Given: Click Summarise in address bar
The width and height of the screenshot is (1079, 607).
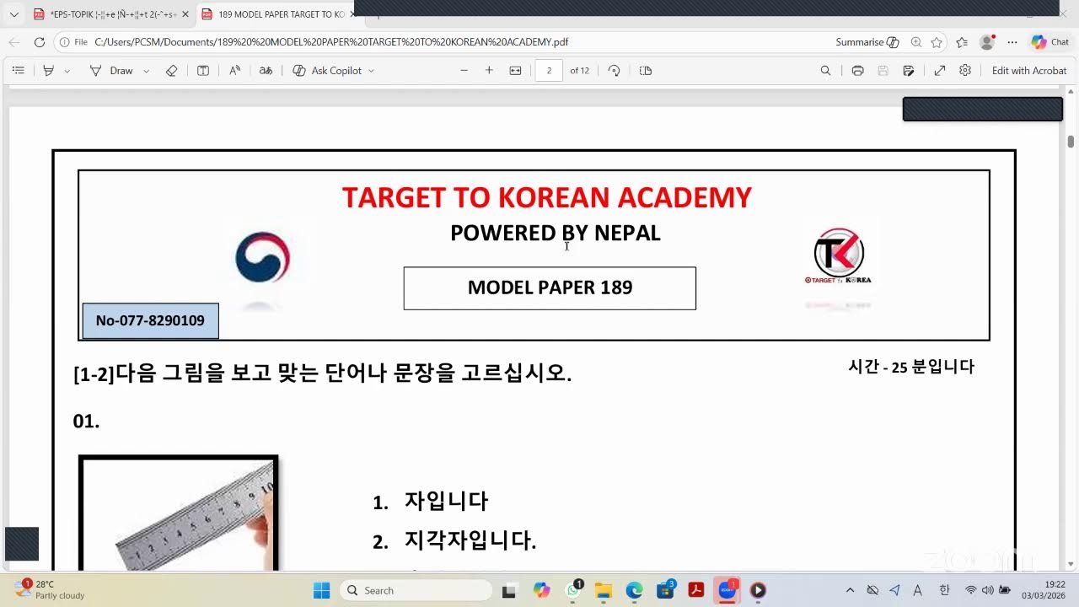Looking at the screenshot, I should 867,42.
